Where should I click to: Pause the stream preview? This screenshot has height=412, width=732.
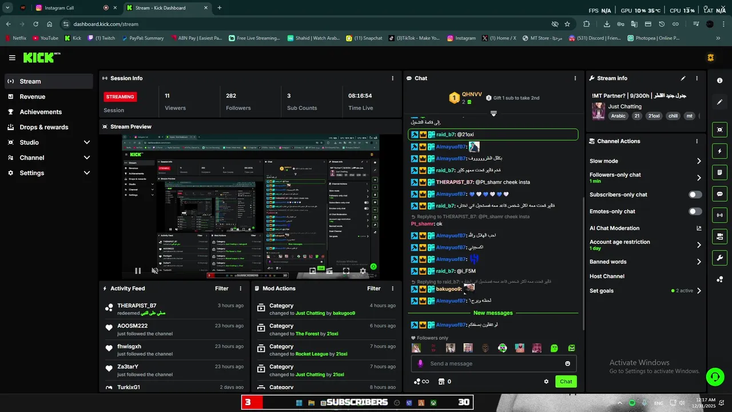[138, 271]
